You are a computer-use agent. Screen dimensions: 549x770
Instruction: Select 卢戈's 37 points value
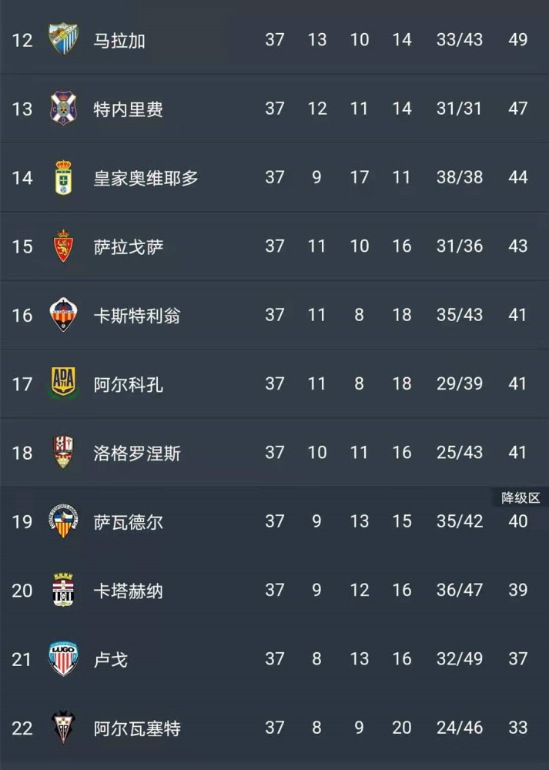(x=517, y=658)
